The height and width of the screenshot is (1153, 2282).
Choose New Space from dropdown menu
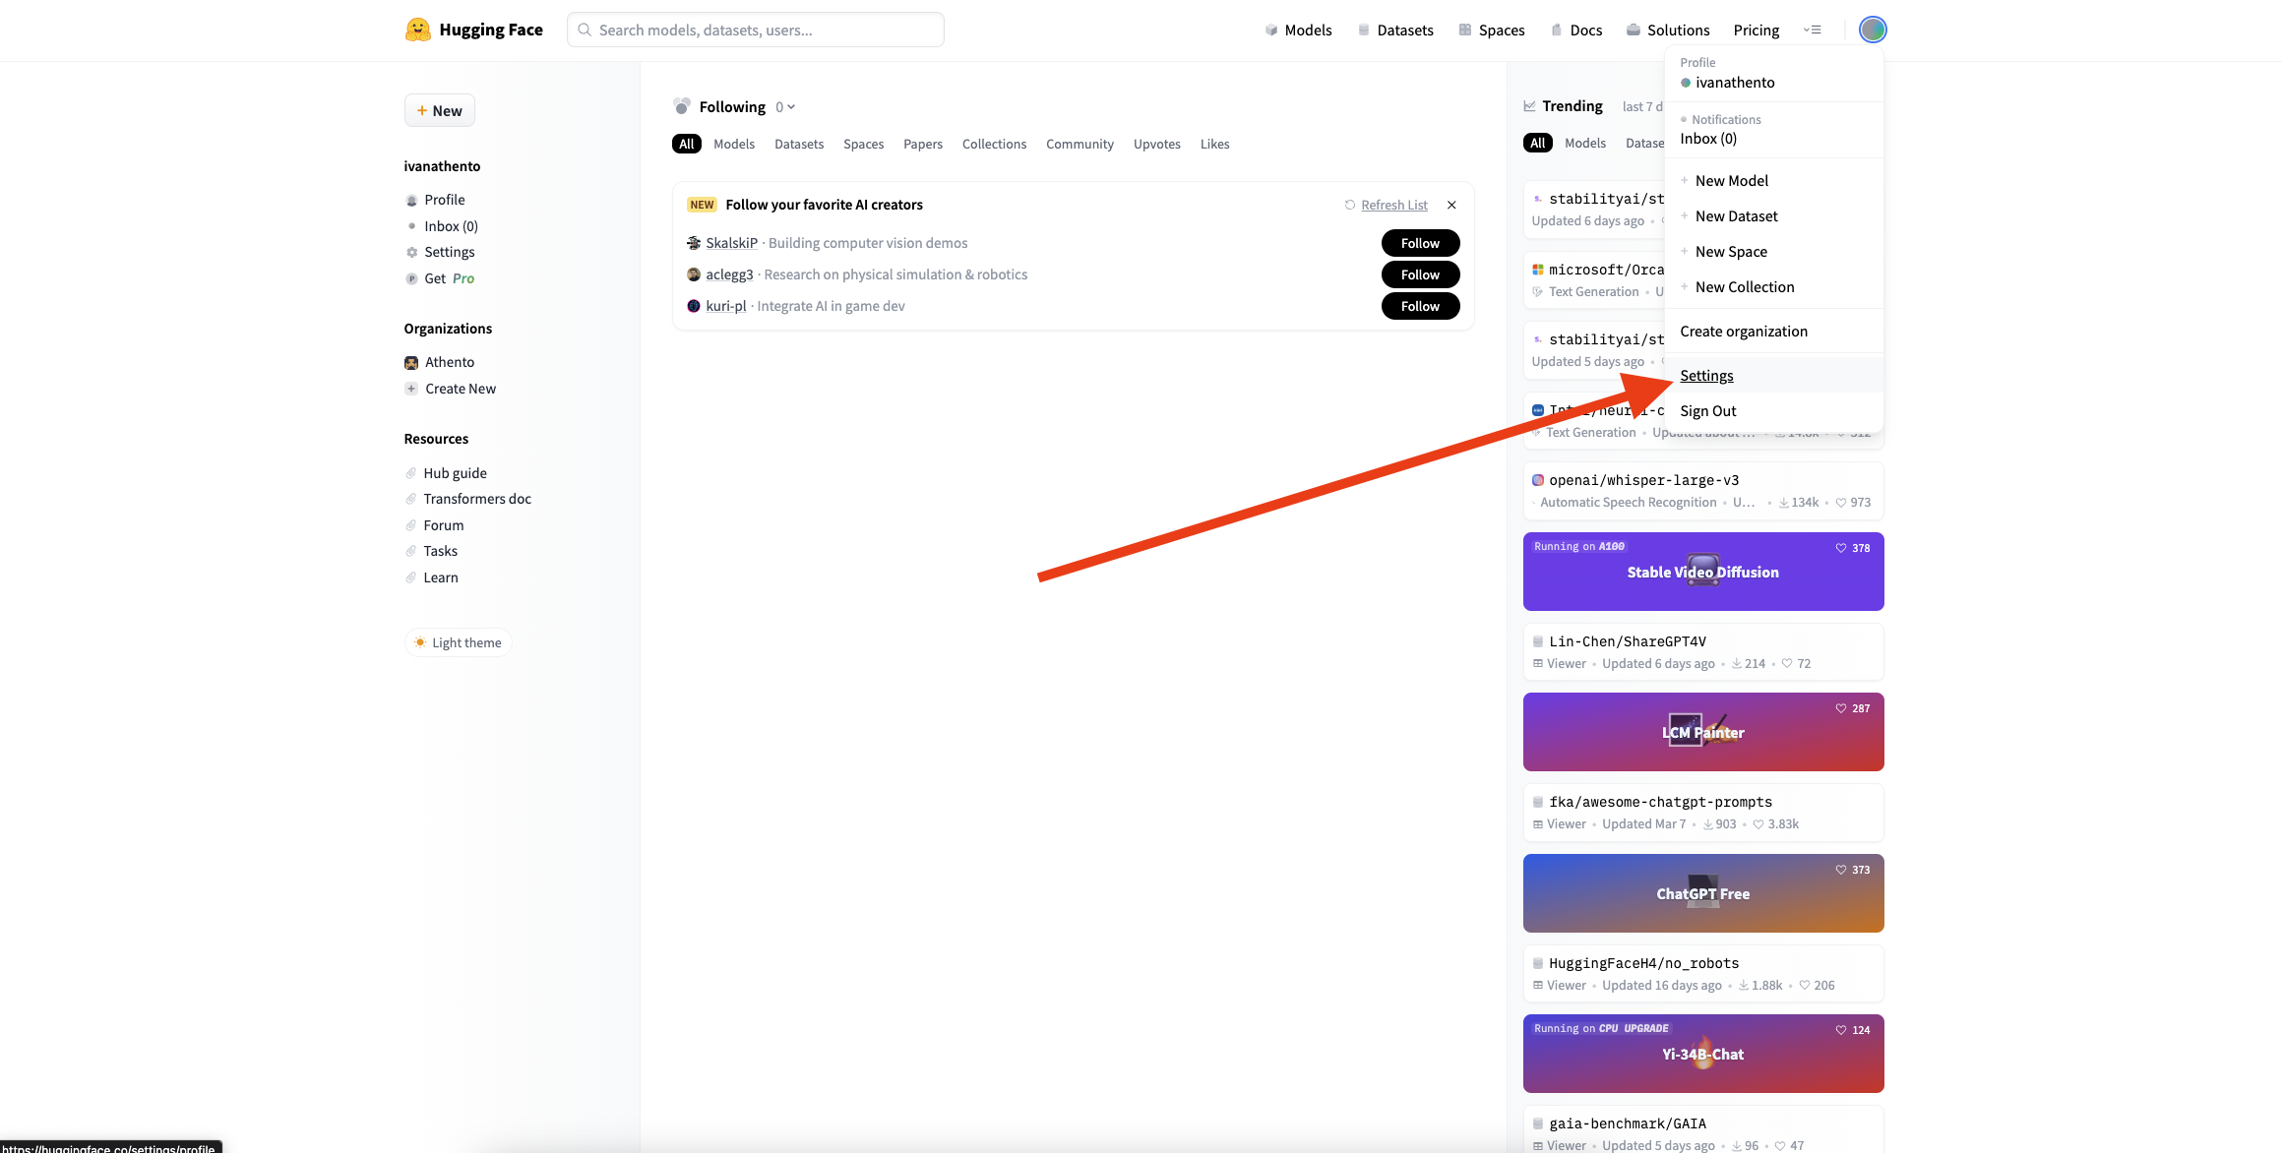1731,252
